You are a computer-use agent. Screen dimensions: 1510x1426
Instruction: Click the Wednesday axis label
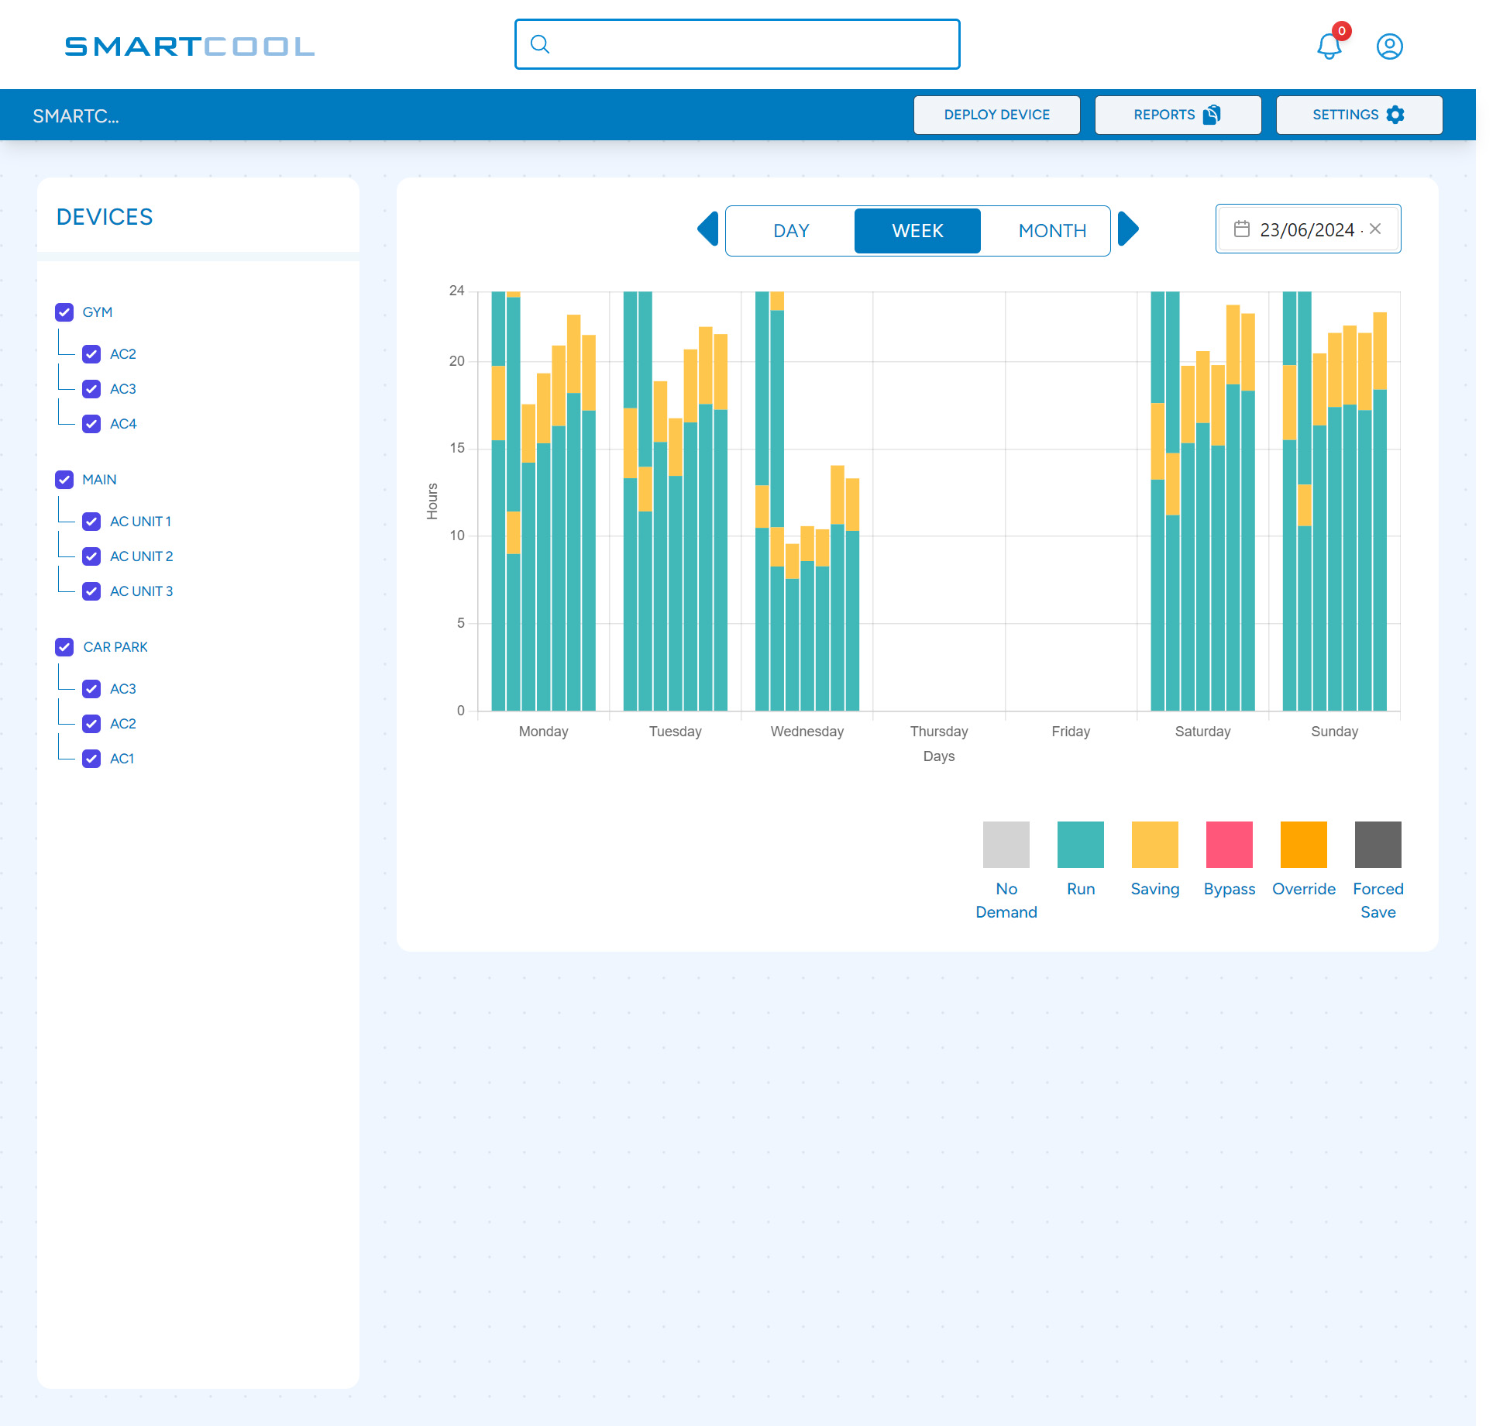pyautogui.click(x=807, y=732)
